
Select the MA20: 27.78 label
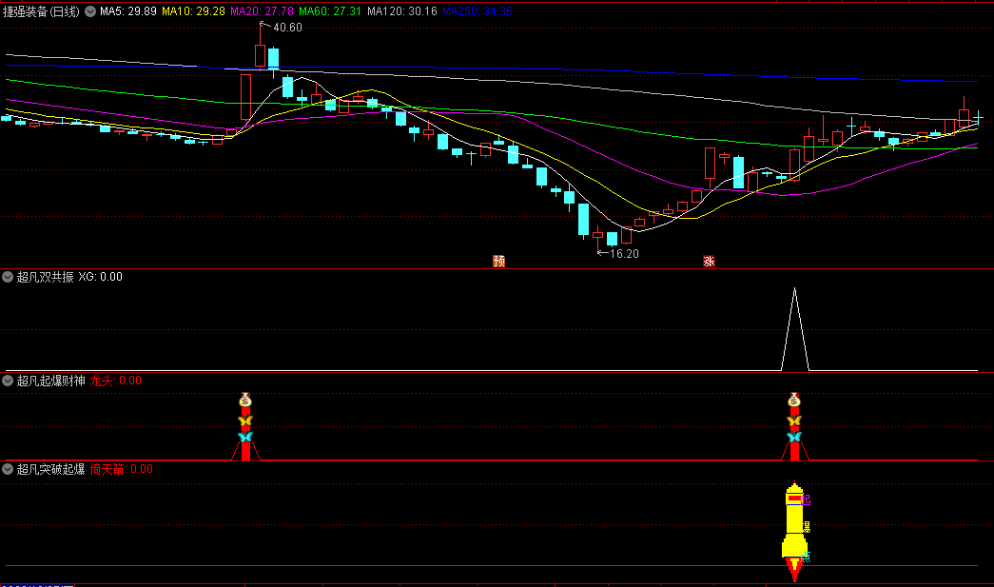coord(262,11)
